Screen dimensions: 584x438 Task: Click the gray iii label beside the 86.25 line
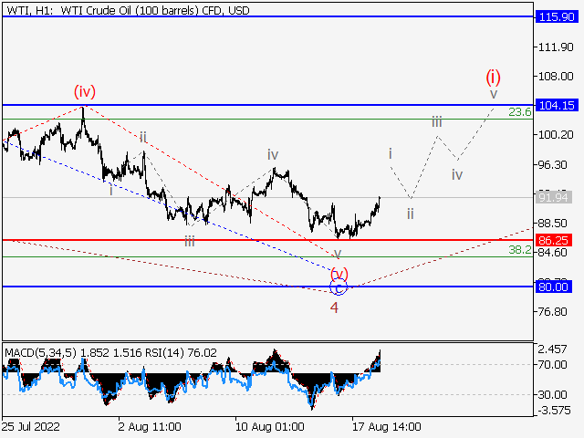(190, 242)
